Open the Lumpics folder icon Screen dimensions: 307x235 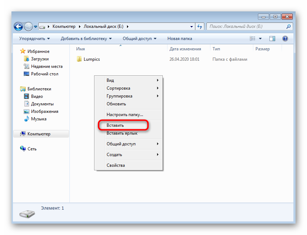(x=79, y=59)
